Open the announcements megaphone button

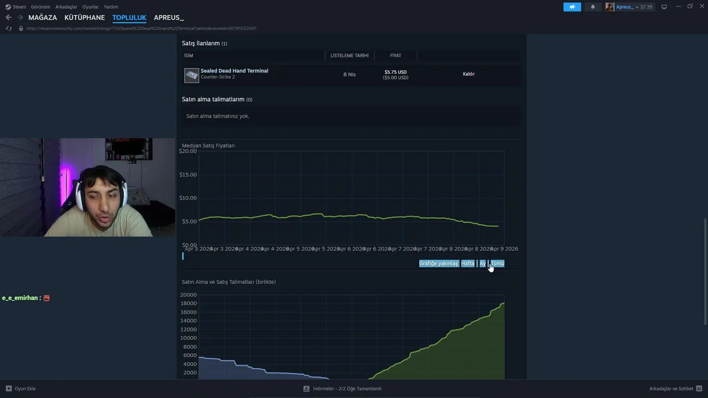[x=572, y=7]
